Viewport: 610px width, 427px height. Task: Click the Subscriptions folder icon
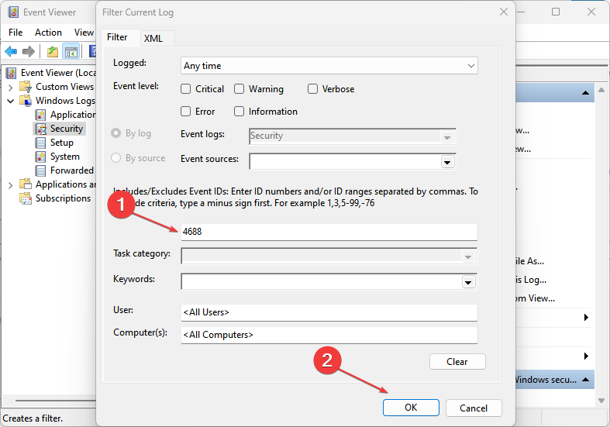pyautogui.click(x=26, y=198)
